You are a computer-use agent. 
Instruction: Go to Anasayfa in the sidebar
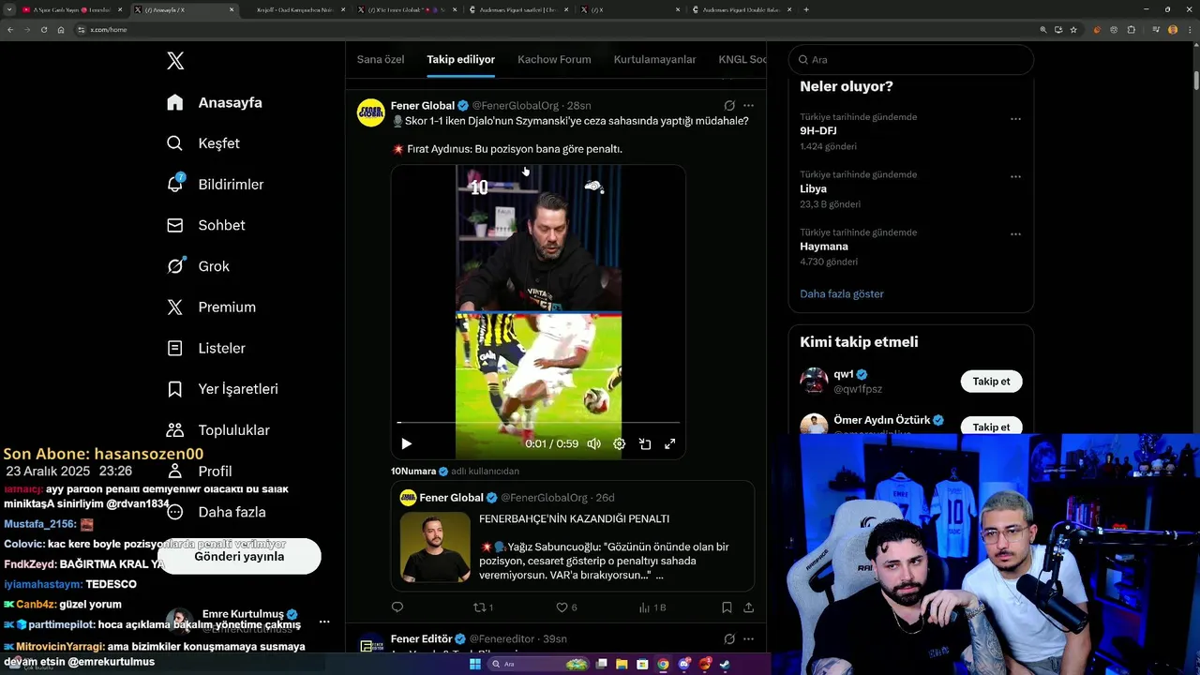click(x=215, y=102)
